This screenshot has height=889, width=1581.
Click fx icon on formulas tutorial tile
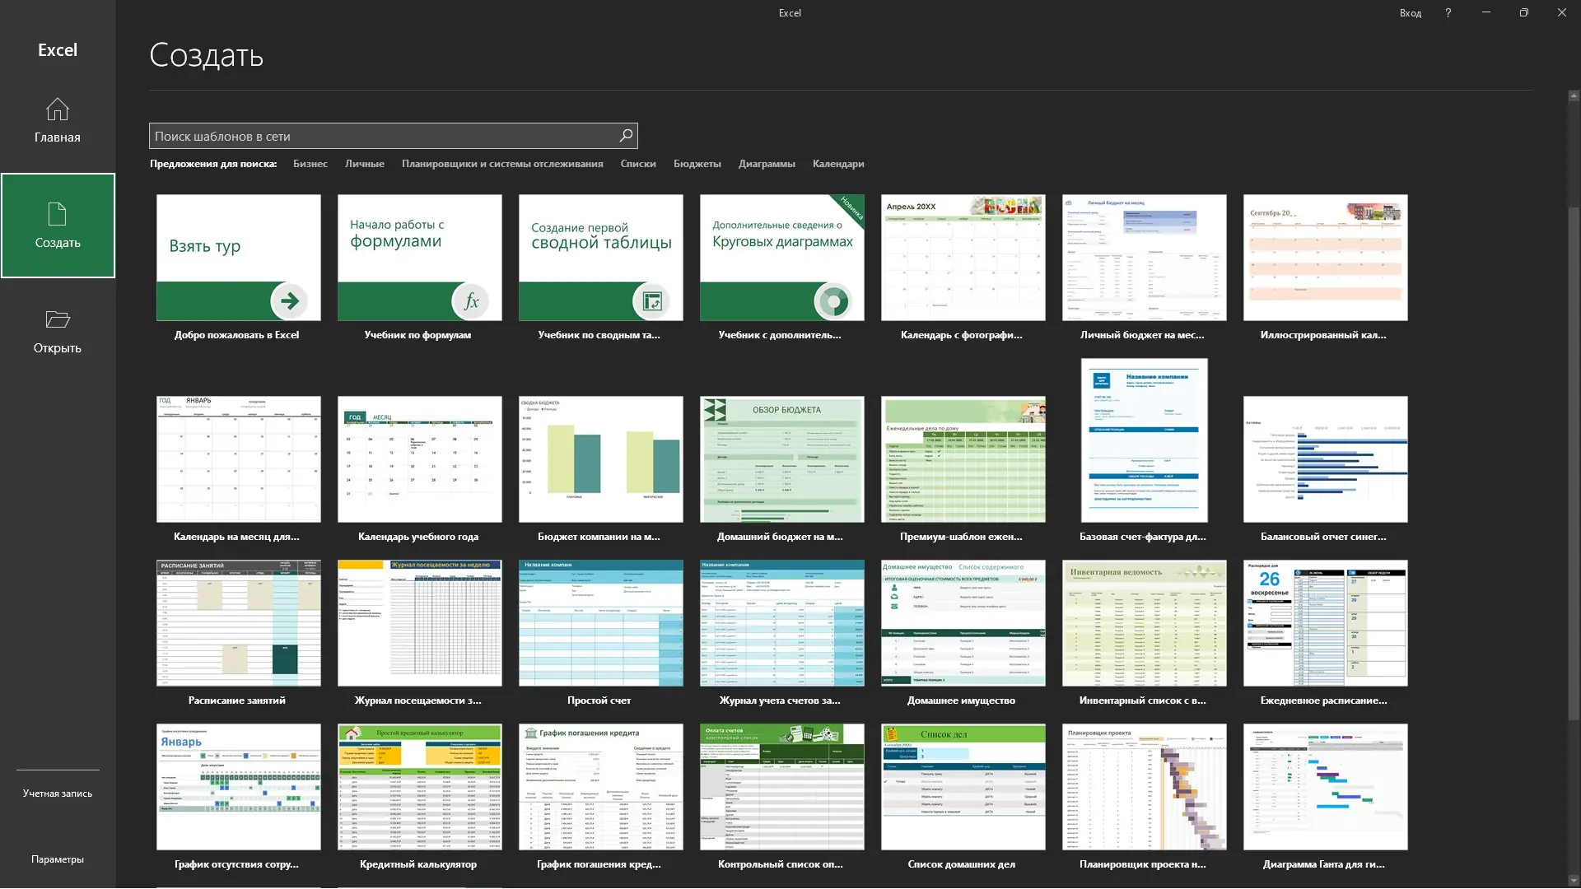point(470,301)
